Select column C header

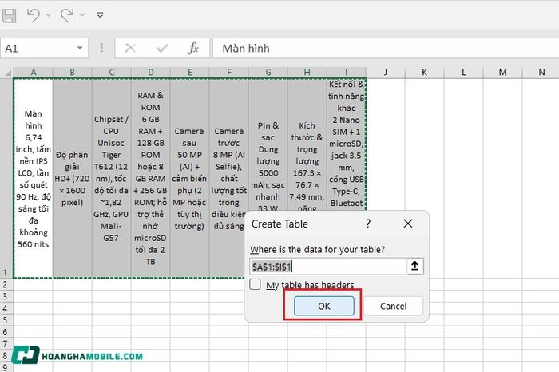[x=112, y=73]
